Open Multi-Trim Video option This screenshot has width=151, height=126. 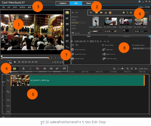(x=109, y=59)
